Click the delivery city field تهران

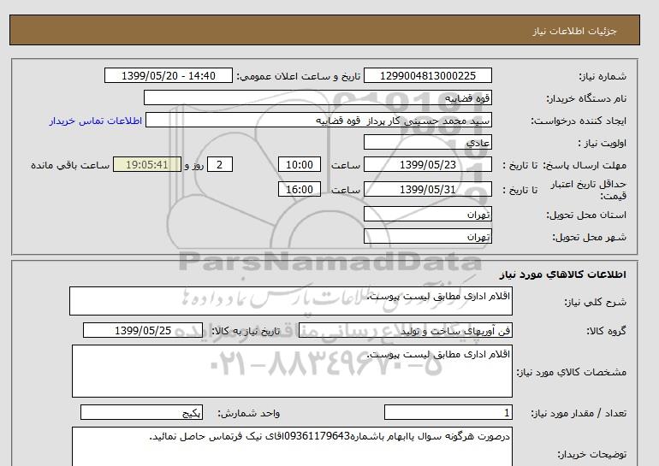point(428,236)
